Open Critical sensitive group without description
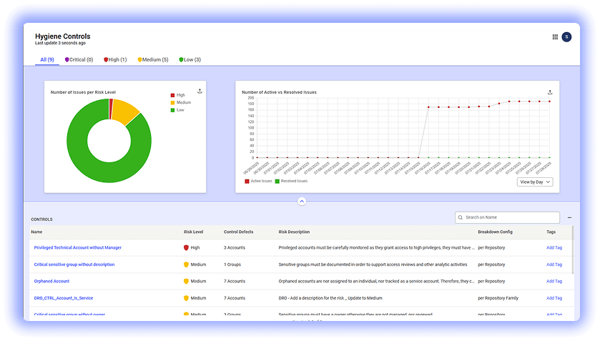This screenshot has width=600, height=341. point(74,265)
